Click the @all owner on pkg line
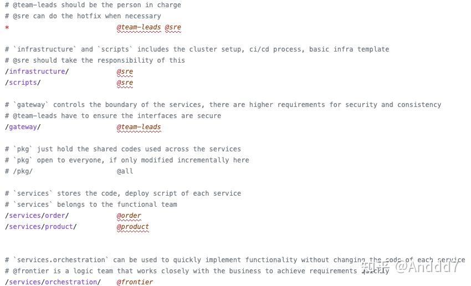The image size is (471, 286). coord(125,171)
